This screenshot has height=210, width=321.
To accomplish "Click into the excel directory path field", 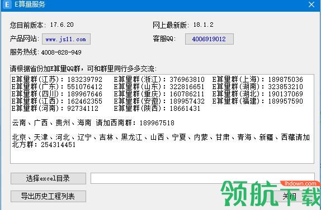I will 202,178.
